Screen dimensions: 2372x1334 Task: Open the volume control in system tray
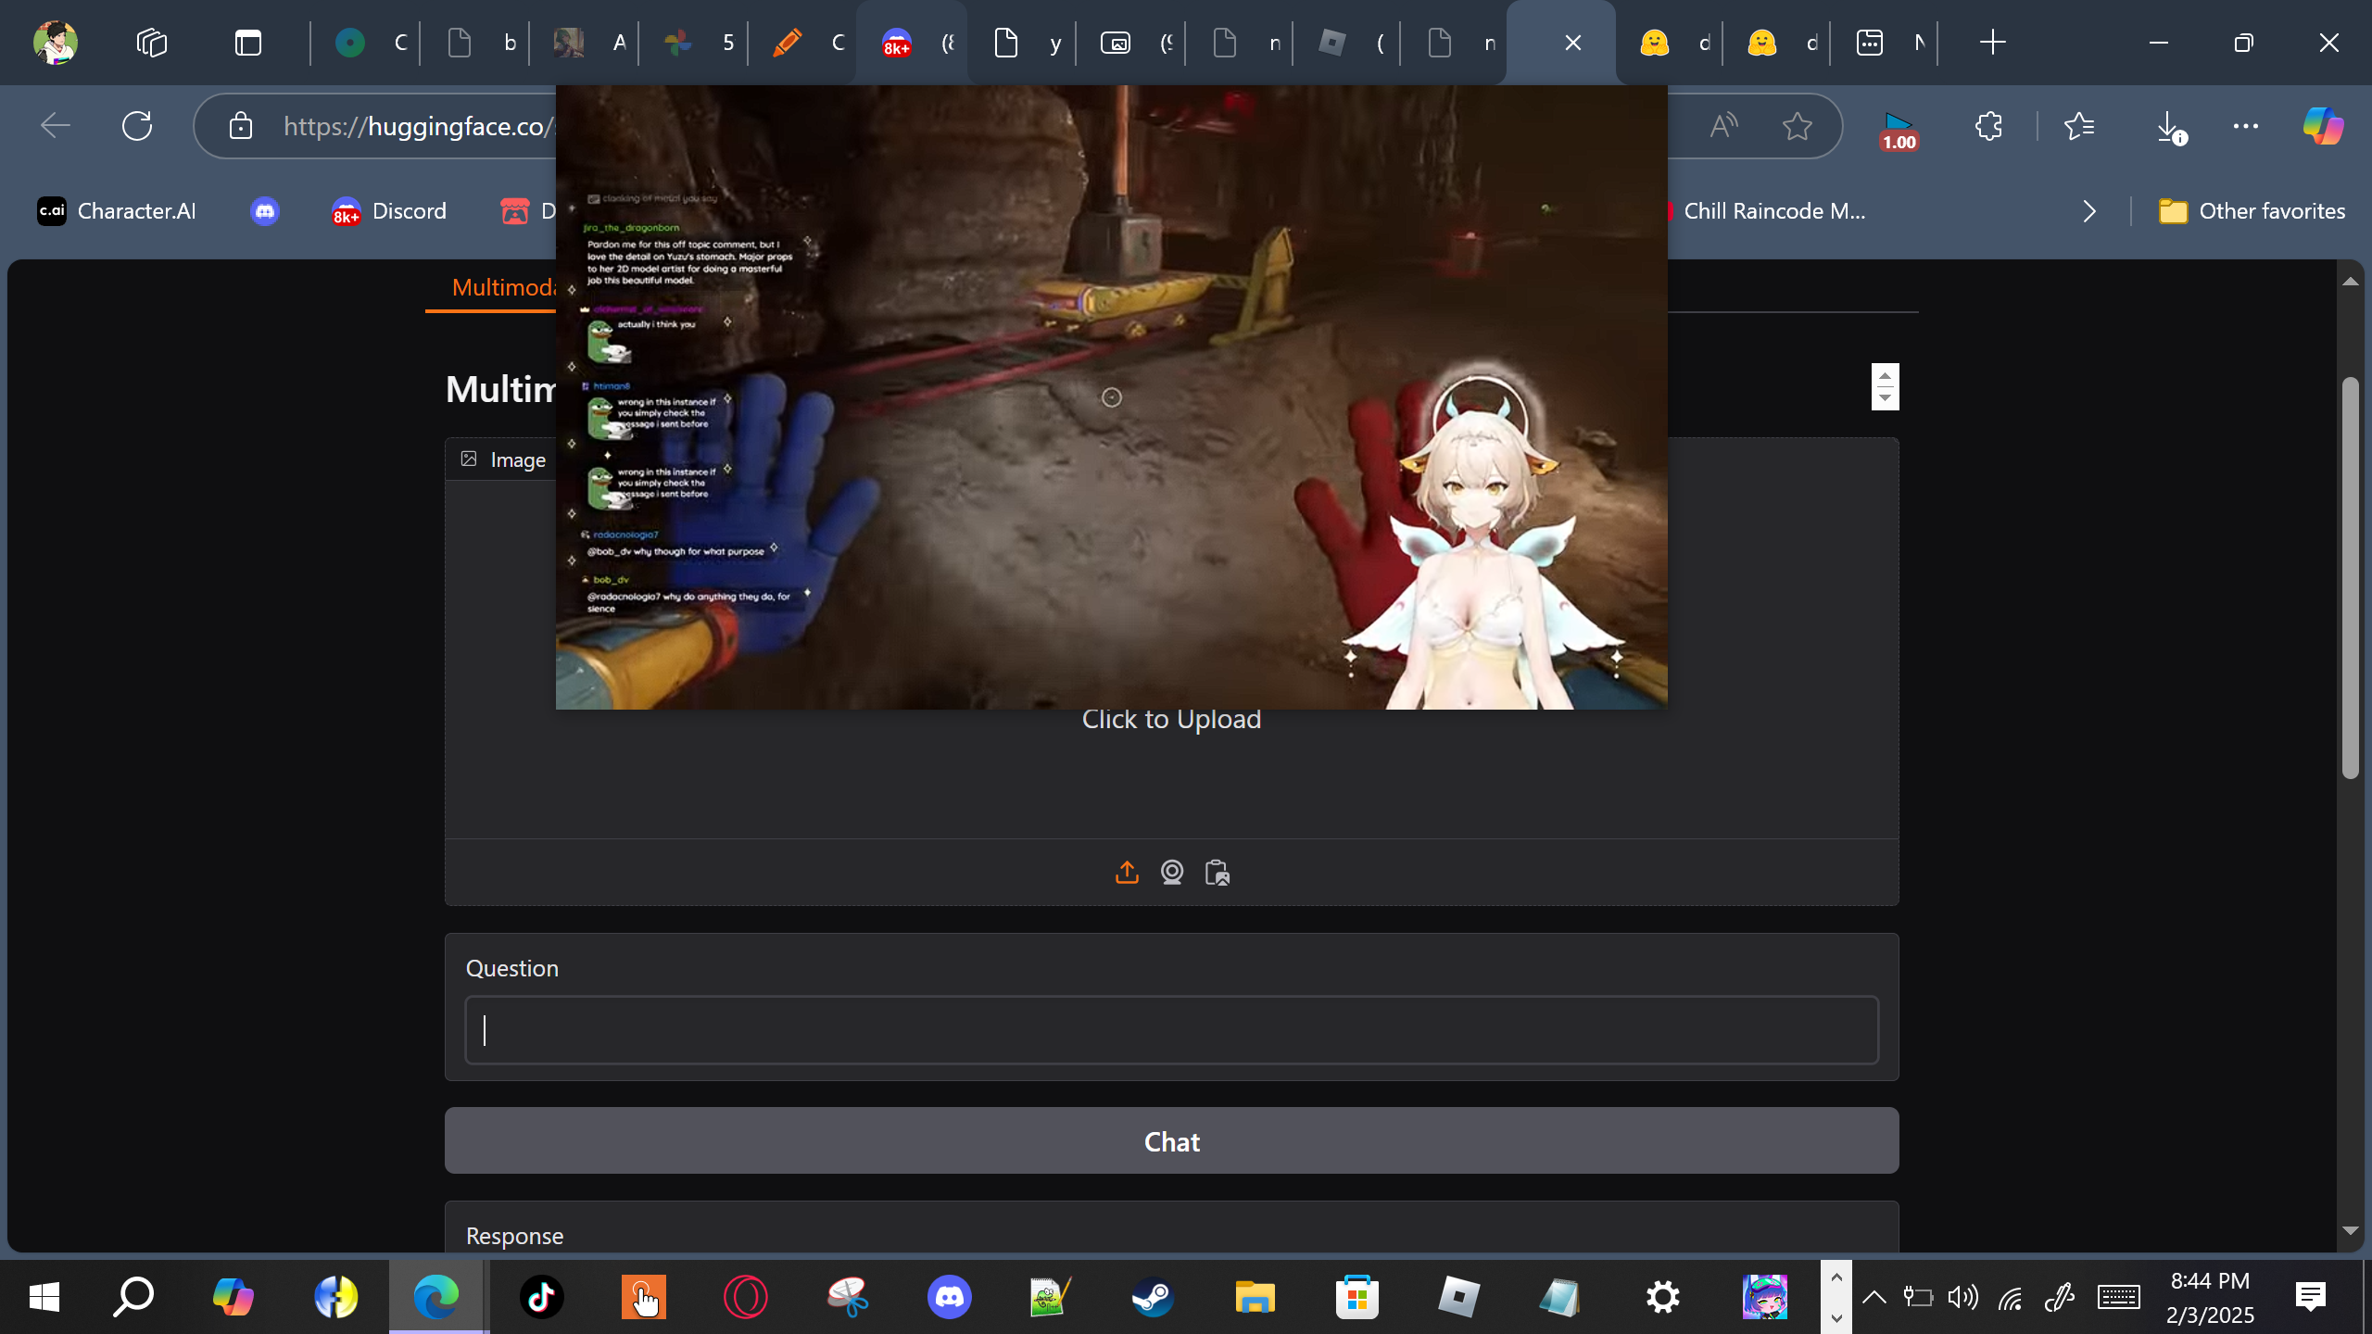pyautogui.click(x=1962, y=1297)
